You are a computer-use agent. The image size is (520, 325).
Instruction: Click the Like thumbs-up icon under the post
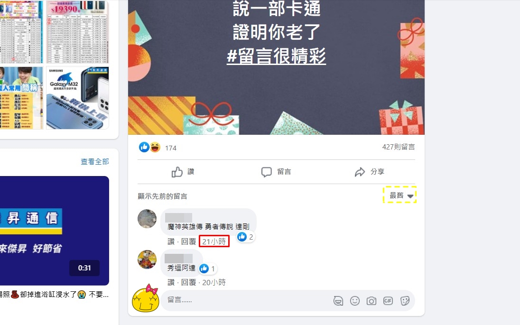tap(177, 172)
